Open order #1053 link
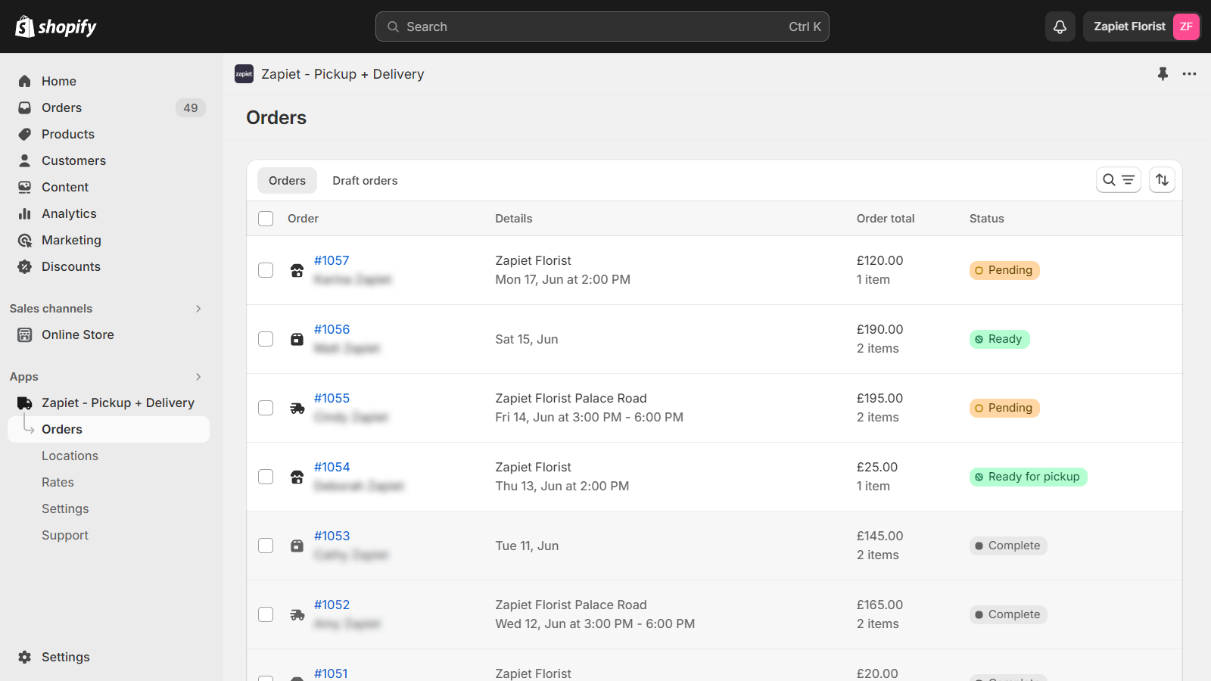The width and height of the screenshot is (1211, 681). click(332, 536)
